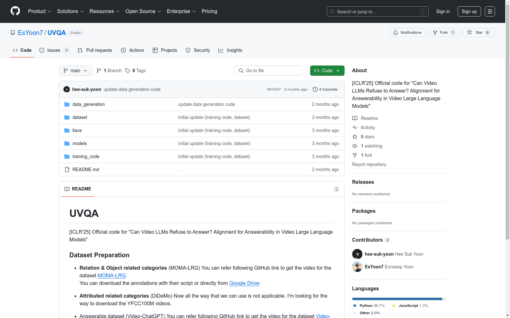The height and width of the screenshot is (318, 510).
Task: Open the UVQA repository link
Action: (x=57, y=33)
